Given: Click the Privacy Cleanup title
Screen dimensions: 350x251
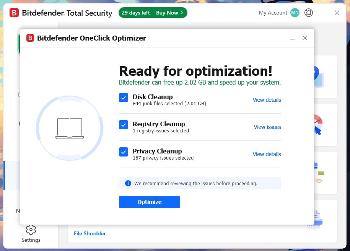Looking at the screenshot, I should point(157,151).
